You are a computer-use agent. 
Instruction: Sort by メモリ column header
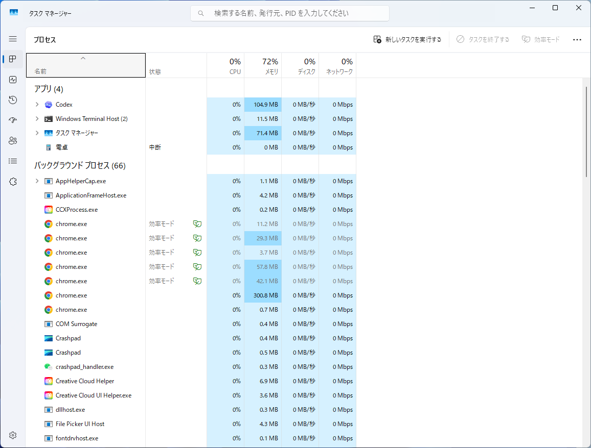[263, 65]
